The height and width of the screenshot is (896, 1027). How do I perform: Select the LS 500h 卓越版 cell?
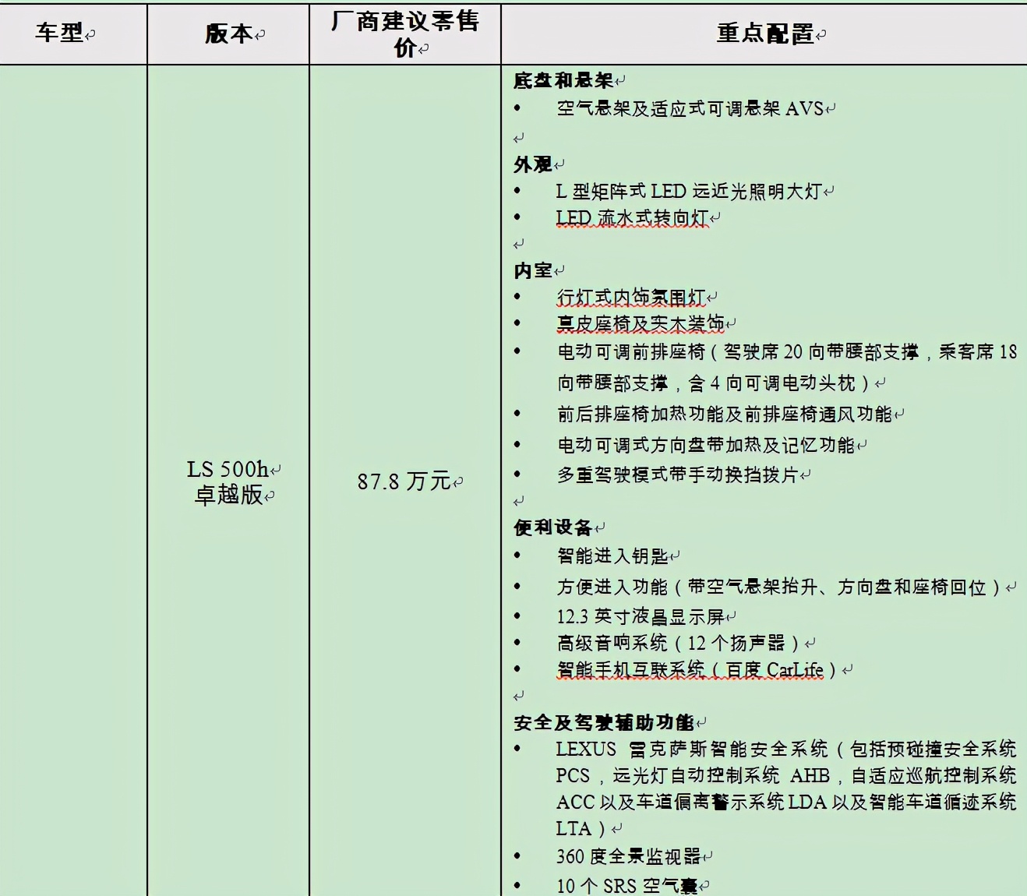228,482
